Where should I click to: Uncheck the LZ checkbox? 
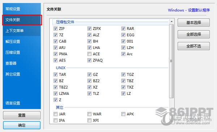pyautogui.click(x=123, y=94)
